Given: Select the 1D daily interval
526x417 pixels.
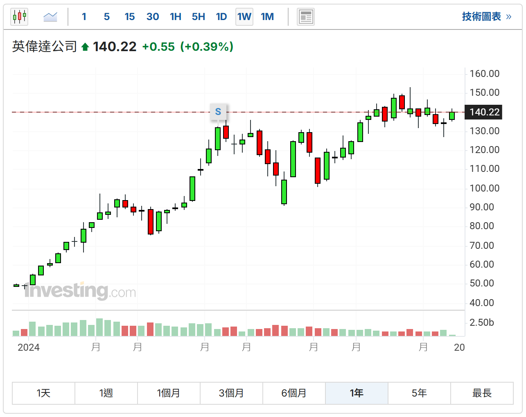Looking at the screenshot, I should click(221, 17).
